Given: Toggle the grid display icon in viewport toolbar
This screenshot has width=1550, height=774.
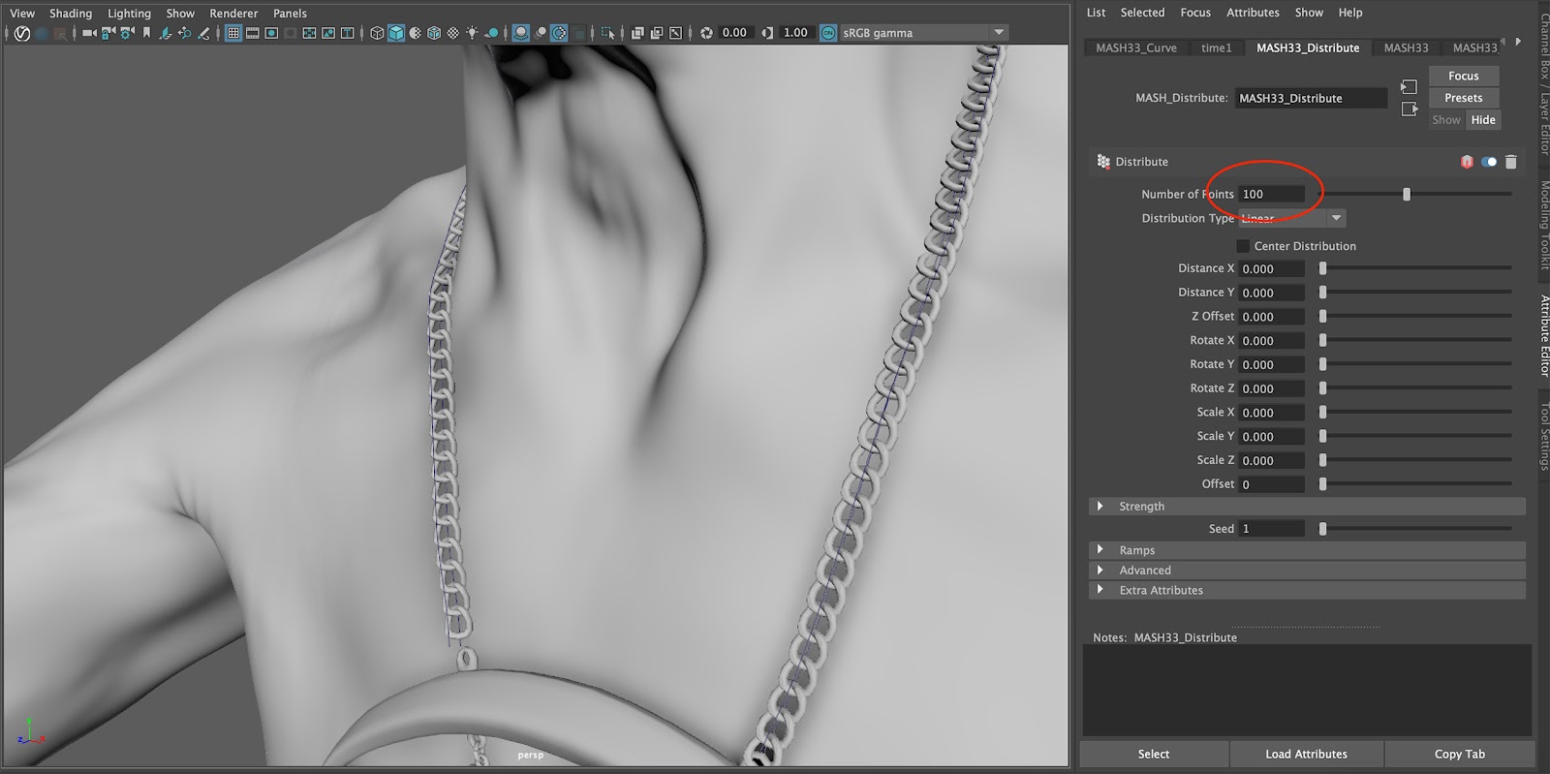Looking at the screenshot, I should click(x=233, y=33).
